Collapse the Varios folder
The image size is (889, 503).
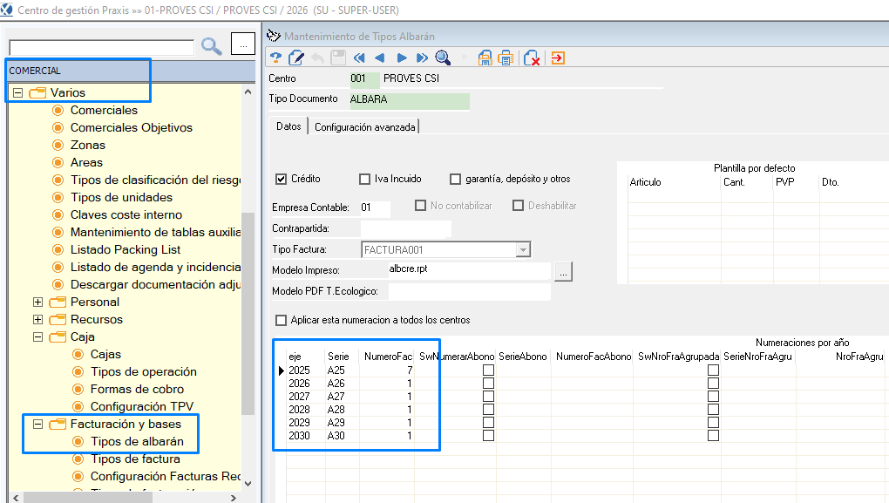(18, 92)
